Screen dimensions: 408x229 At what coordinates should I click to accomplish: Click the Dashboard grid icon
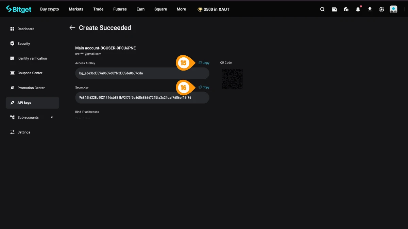click(x=12, y=29)
